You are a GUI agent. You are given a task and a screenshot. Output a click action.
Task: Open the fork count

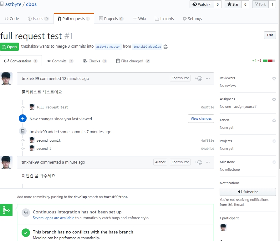pyautogui.click(x=272, y=4)
